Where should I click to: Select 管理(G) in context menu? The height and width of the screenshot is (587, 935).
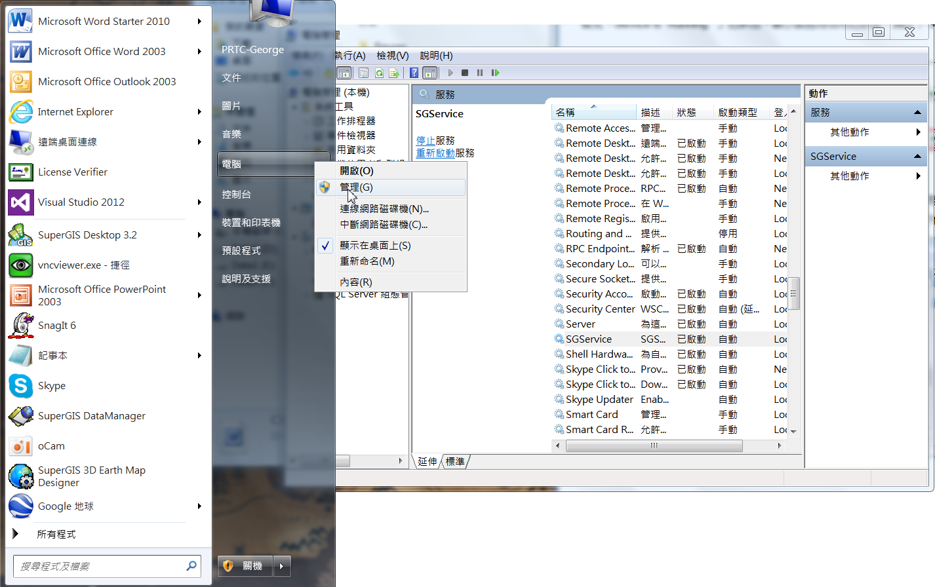[x=391, y=187]
